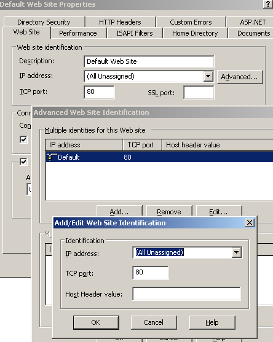Open the ASP.NET tab
This screenshot has height=342, width=273.
pos(250,22)
